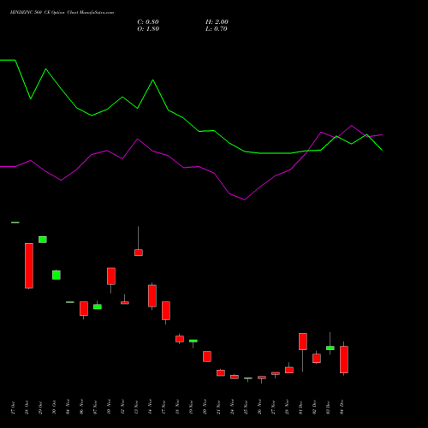Click the 30 Oct date label
The image size is (428, 428).
[54, 407]
